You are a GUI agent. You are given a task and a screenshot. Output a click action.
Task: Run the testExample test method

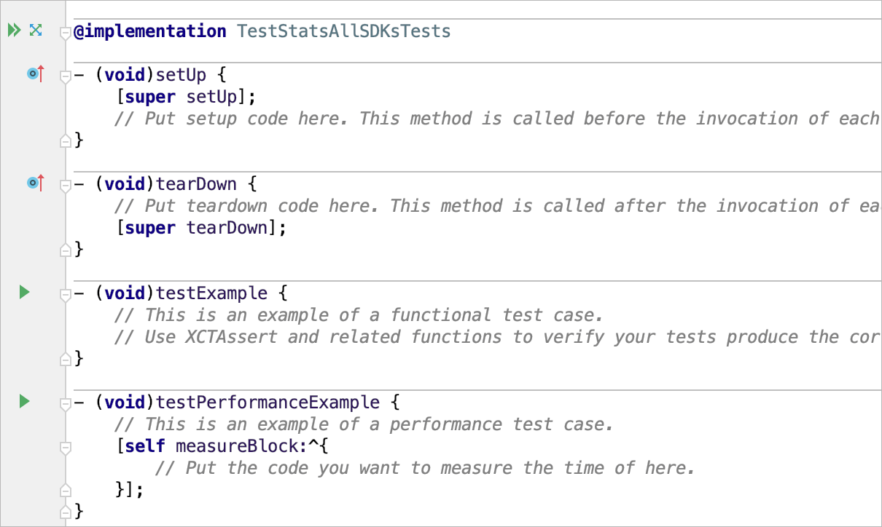point(24,292)
